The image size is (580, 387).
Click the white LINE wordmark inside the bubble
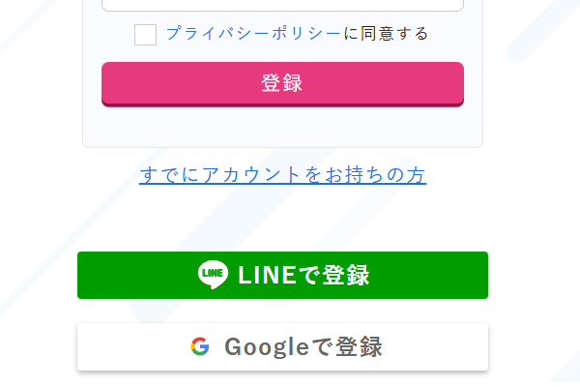(213, 275)
